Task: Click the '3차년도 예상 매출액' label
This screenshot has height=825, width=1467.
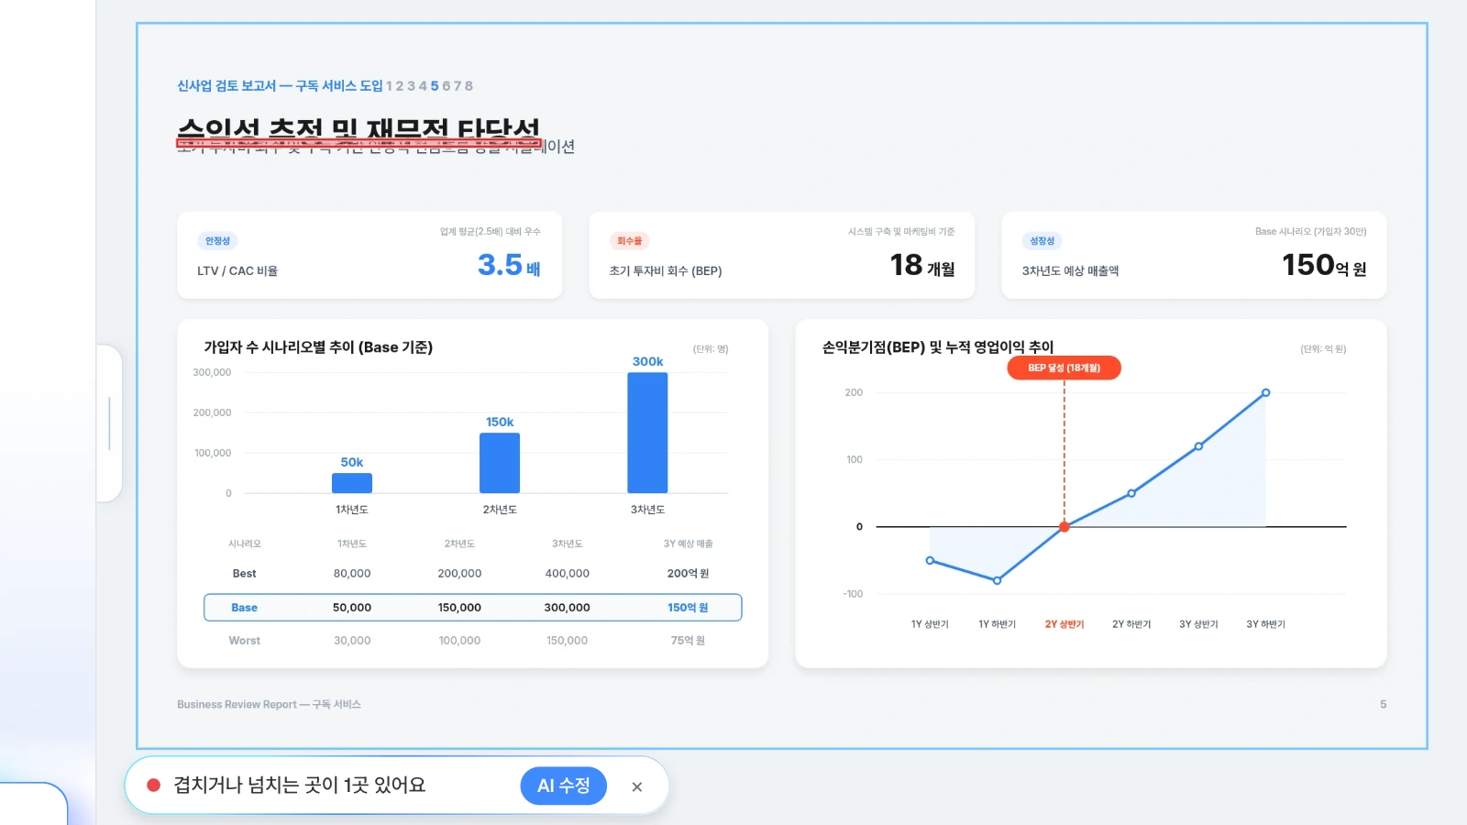Action: point(1070,271)
